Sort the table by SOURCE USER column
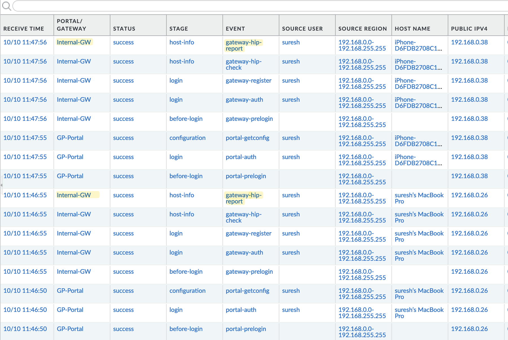This screenshot has width=508, height=340. (302, 29)
